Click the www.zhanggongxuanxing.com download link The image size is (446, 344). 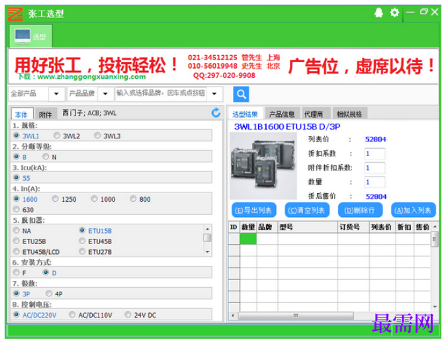[91, 77]
